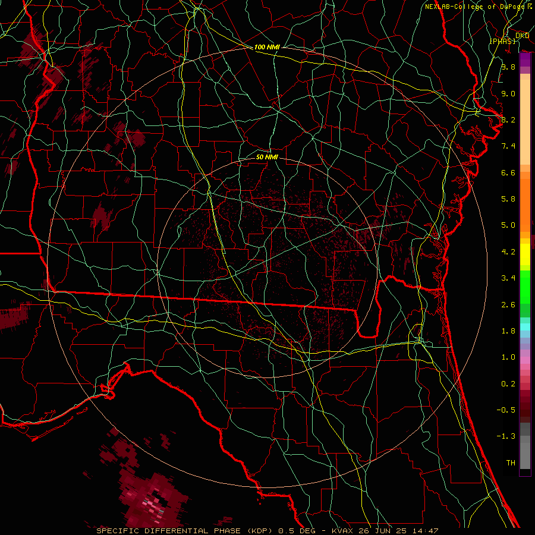Click the 1.0 value on the scale
This screenshot has width=535, height=535.
click(x=508, y=357)
